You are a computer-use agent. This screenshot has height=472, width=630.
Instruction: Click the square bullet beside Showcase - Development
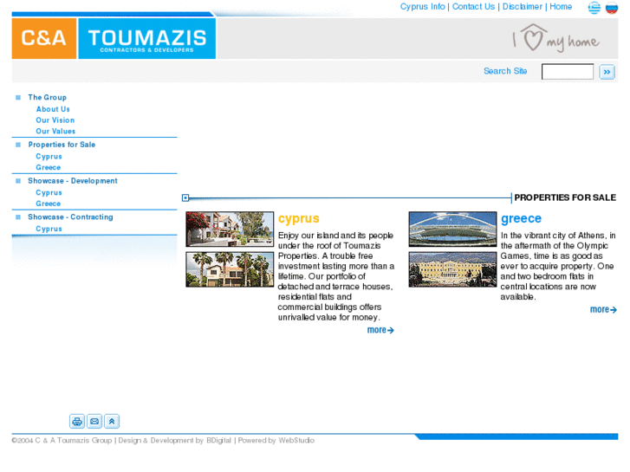(x=18, y=181)
